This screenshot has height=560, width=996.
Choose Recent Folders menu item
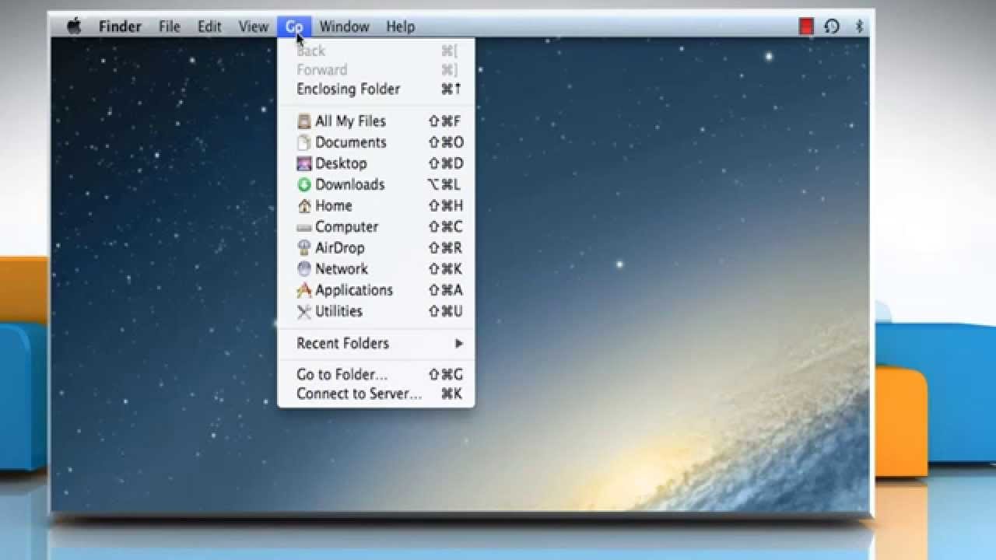376,343
